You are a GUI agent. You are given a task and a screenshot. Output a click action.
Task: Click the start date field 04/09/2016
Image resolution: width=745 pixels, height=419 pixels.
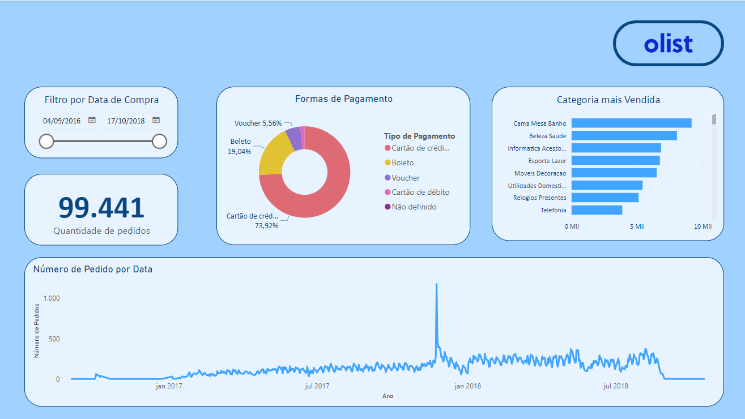click(68, 121)
